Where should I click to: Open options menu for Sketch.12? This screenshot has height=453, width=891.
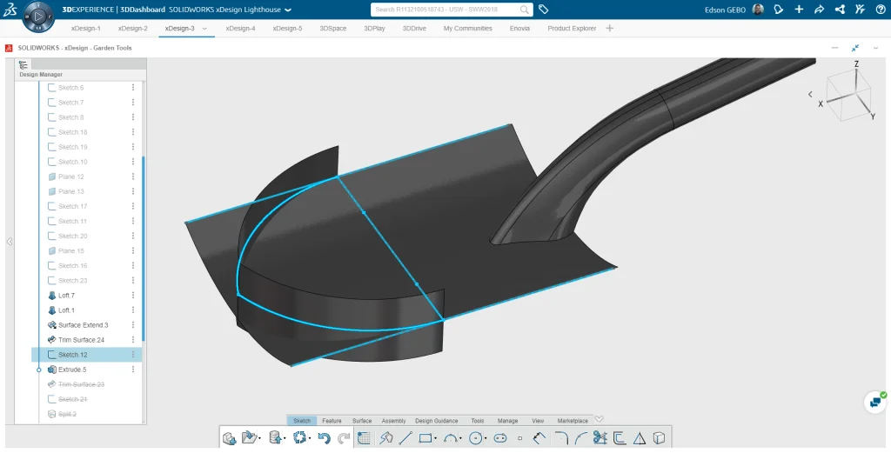pos(133,355)
